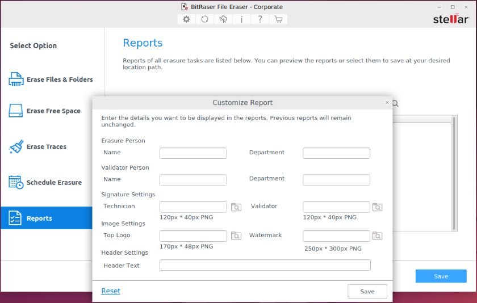Minimize the BitRaser window
477x303 pixels.
click(440, 7)
